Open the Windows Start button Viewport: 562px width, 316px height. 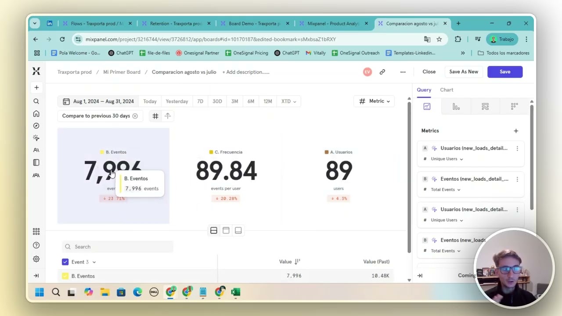click(x=40, y=292)
